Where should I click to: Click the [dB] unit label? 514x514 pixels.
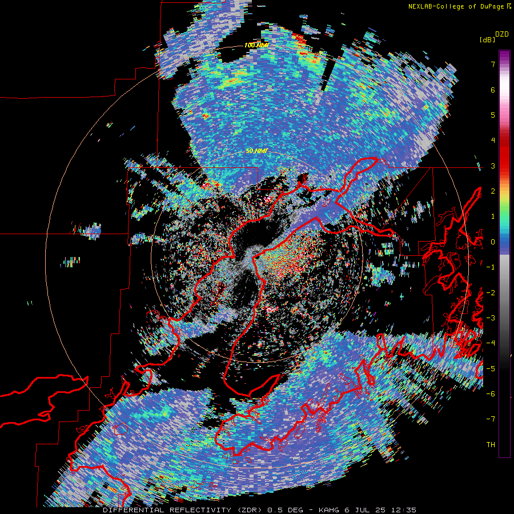[x=487, y=39]
